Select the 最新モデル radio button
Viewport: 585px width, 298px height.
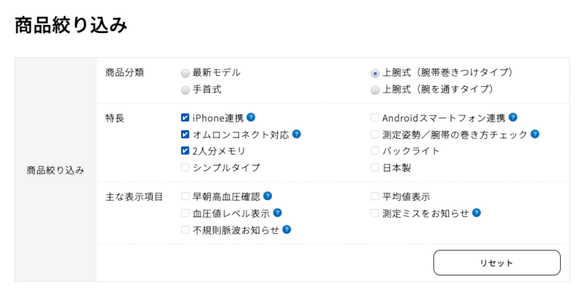(185, 73)
